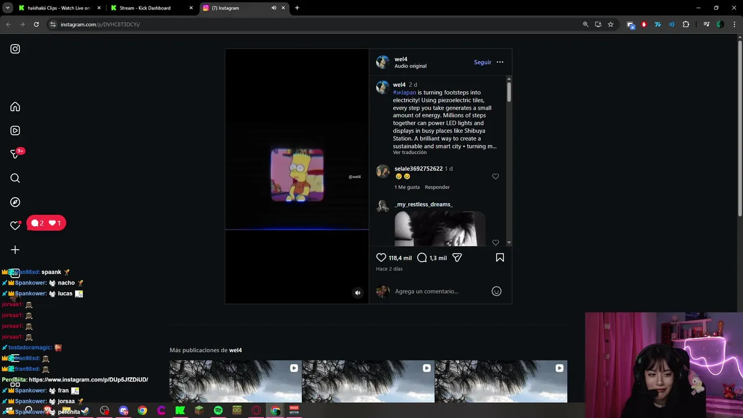Open the red hand blocker extension
The image size is (743, 418).
644,24
